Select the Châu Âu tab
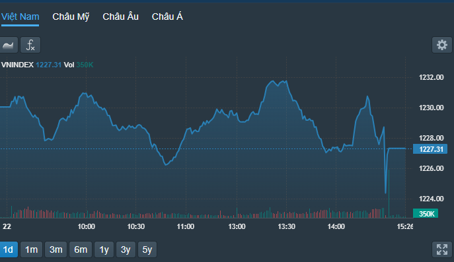The image size is (454, 262). click(120, 16)
